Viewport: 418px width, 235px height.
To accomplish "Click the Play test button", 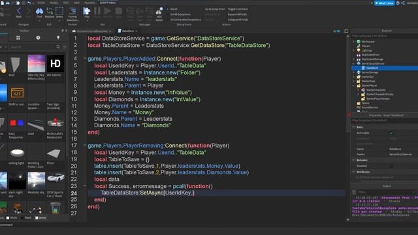I will (x=87, y=11).
